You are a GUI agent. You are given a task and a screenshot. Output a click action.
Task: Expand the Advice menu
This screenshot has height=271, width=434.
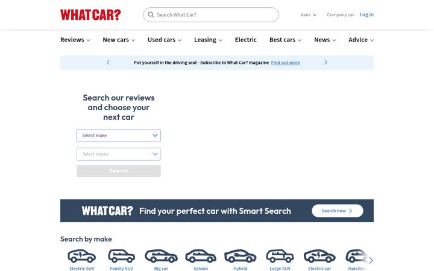point(361,40)
